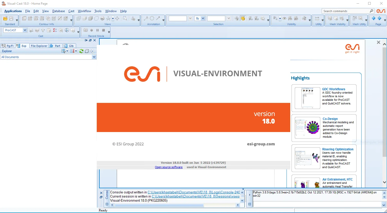Screen dimensions: 387x213
Task: Click the movie snapshot camera icon
Action: (x=86, y=30)
